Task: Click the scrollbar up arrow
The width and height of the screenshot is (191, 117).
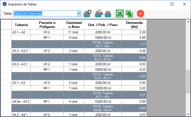Action: (x=188, y=22)
